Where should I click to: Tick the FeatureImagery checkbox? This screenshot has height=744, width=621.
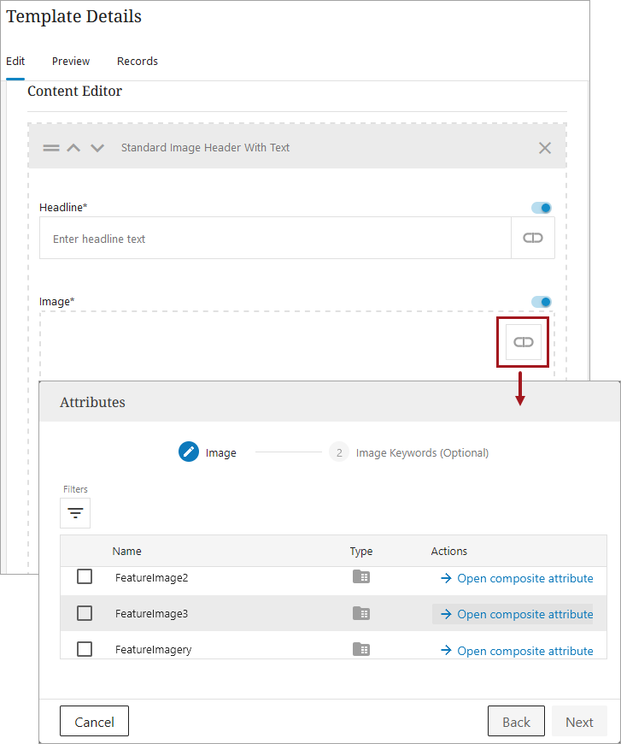[85, 649]
